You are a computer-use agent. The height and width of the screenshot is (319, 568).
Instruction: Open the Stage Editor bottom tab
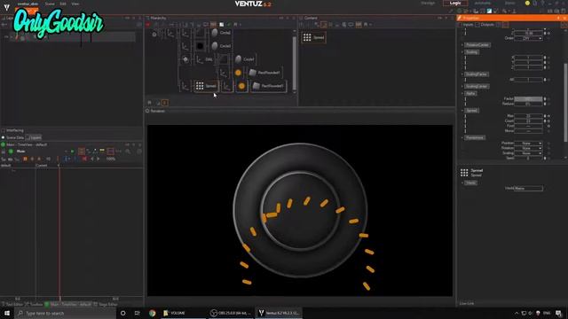[x=106, y=305]
